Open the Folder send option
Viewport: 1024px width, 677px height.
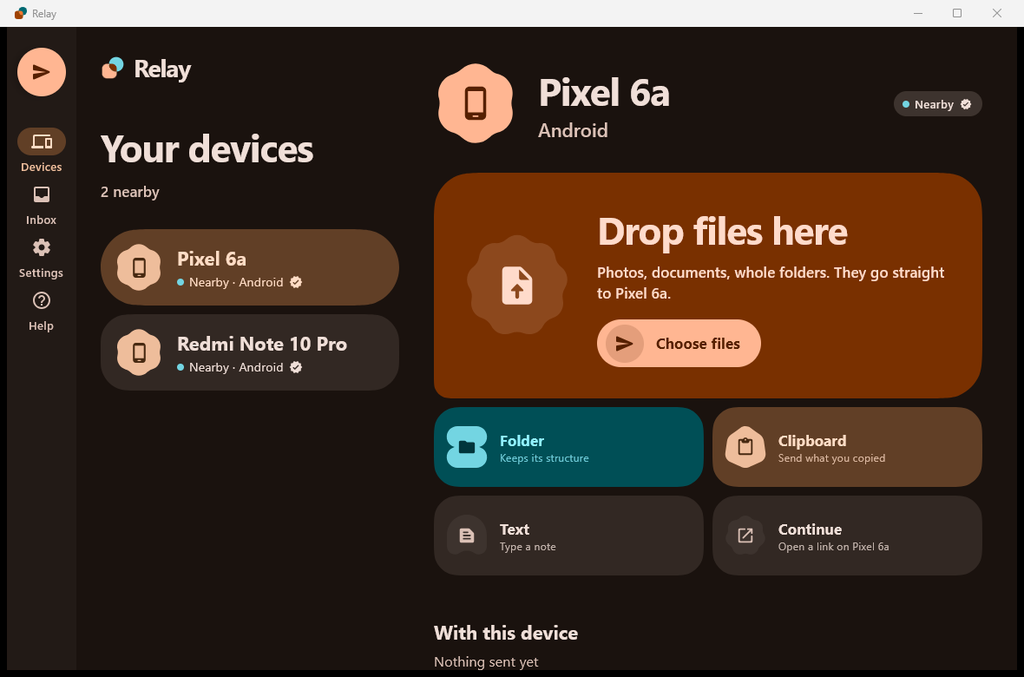pos(568,447)
